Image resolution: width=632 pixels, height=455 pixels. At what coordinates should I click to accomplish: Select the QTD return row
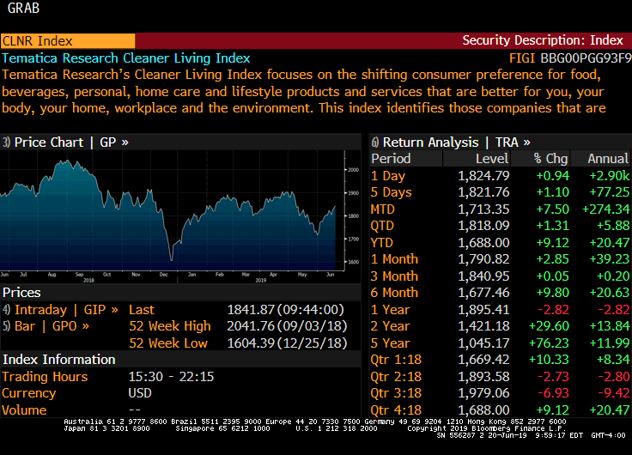click(501, 226)
